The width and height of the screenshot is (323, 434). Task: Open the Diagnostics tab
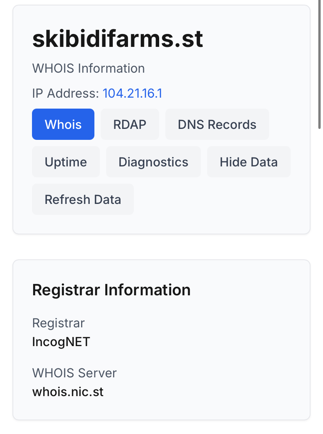(153, 162)
